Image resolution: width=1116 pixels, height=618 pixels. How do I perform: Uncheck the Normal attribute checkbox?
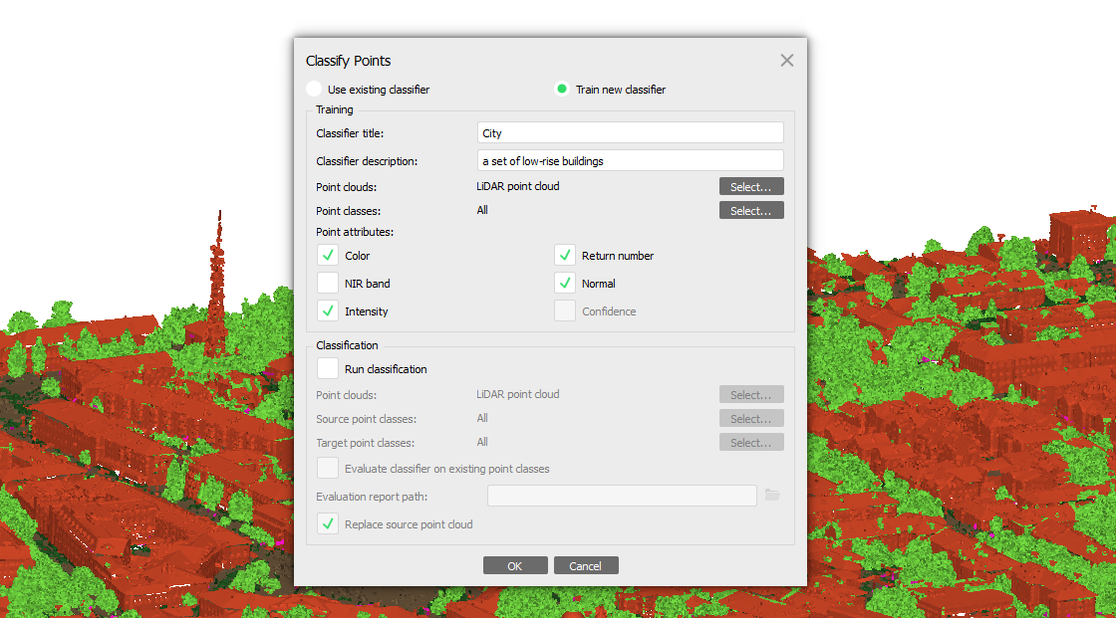click(564, 283)
